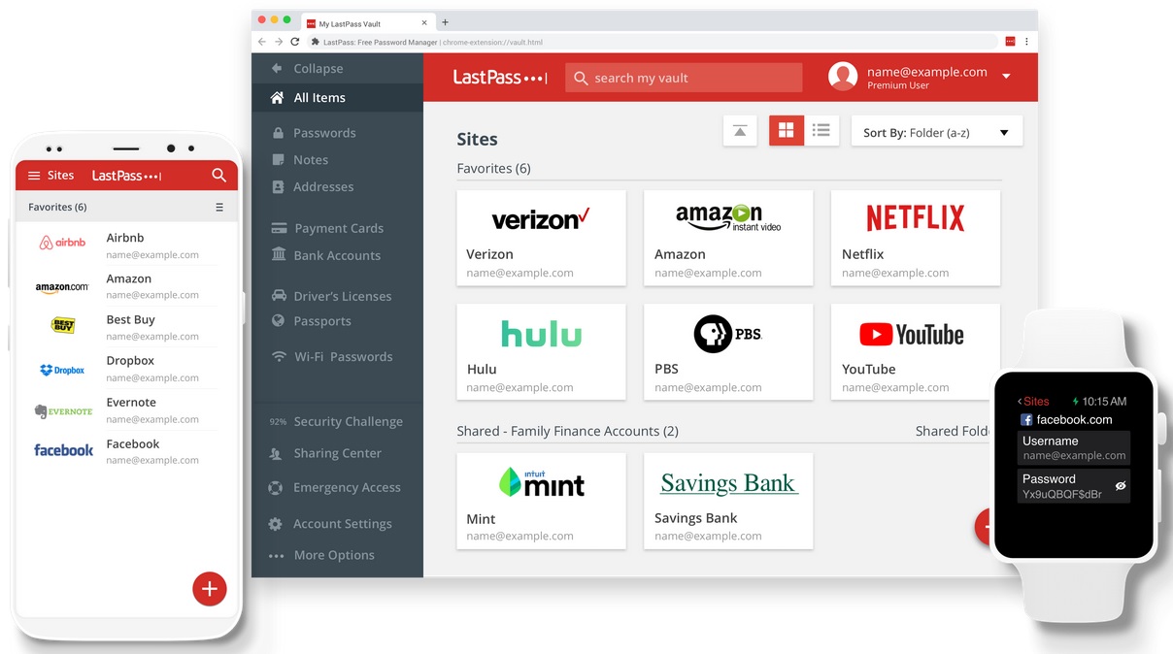The height and width of the screenshot is (654, 1173).
Task: Open Best Buy entry on phone
Action: pos(127,328)
